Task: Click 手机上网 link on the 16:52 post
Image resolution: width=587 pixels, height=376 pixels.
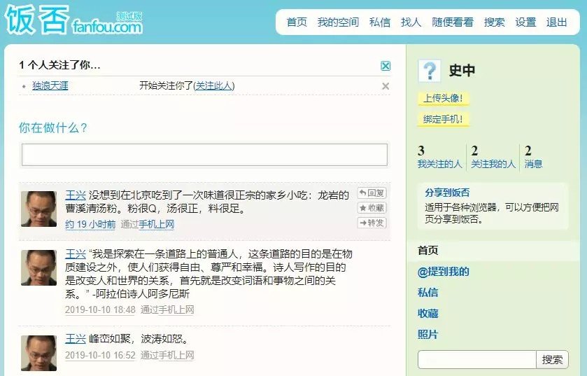Action: pyautogui.click(x=176, y=355)
